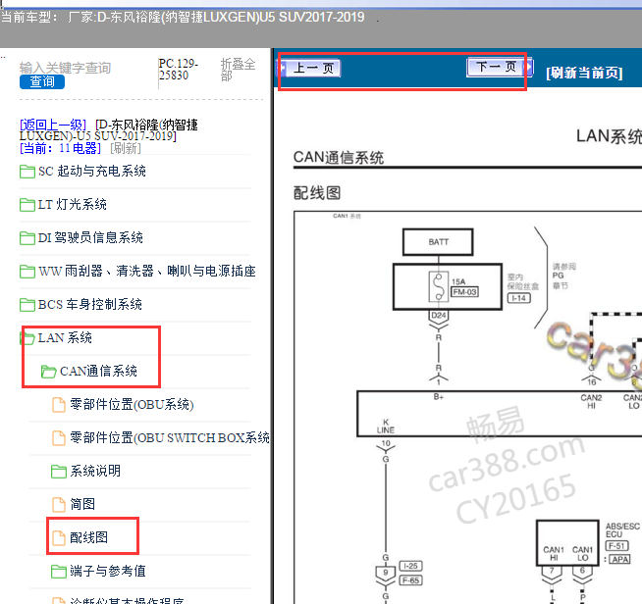Open the DI 驾驶员信息系统 folder icon
The image size is (642, 604).
27,238
